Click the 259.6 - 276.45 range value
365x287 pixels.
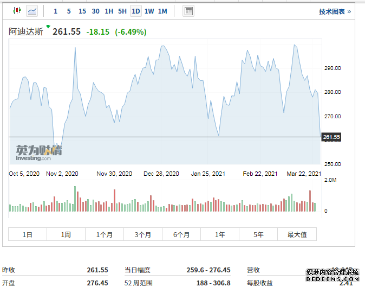tap(208, 270)
